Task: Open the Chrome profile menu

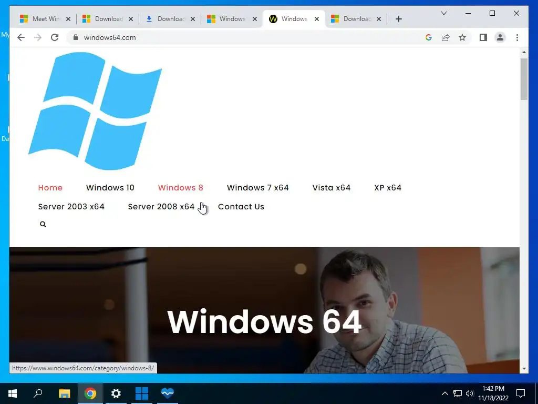Action: [x=500, y=37]
